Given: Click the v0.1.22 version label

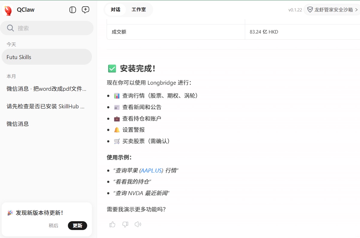Looking at the screenshot, I should point(295,10).
